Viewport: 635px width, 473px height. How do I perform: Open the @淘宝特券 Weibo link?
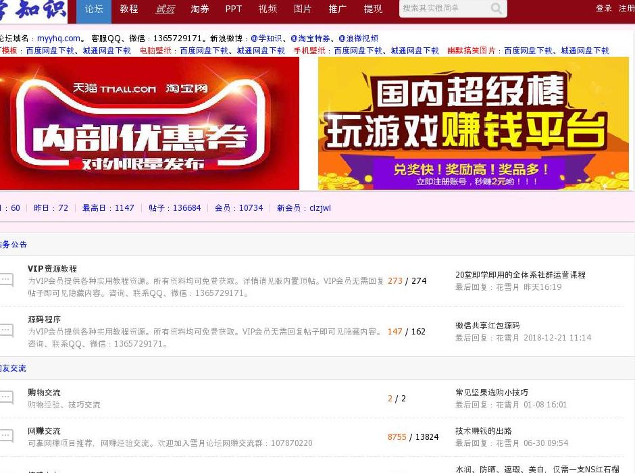pos(310,38)
